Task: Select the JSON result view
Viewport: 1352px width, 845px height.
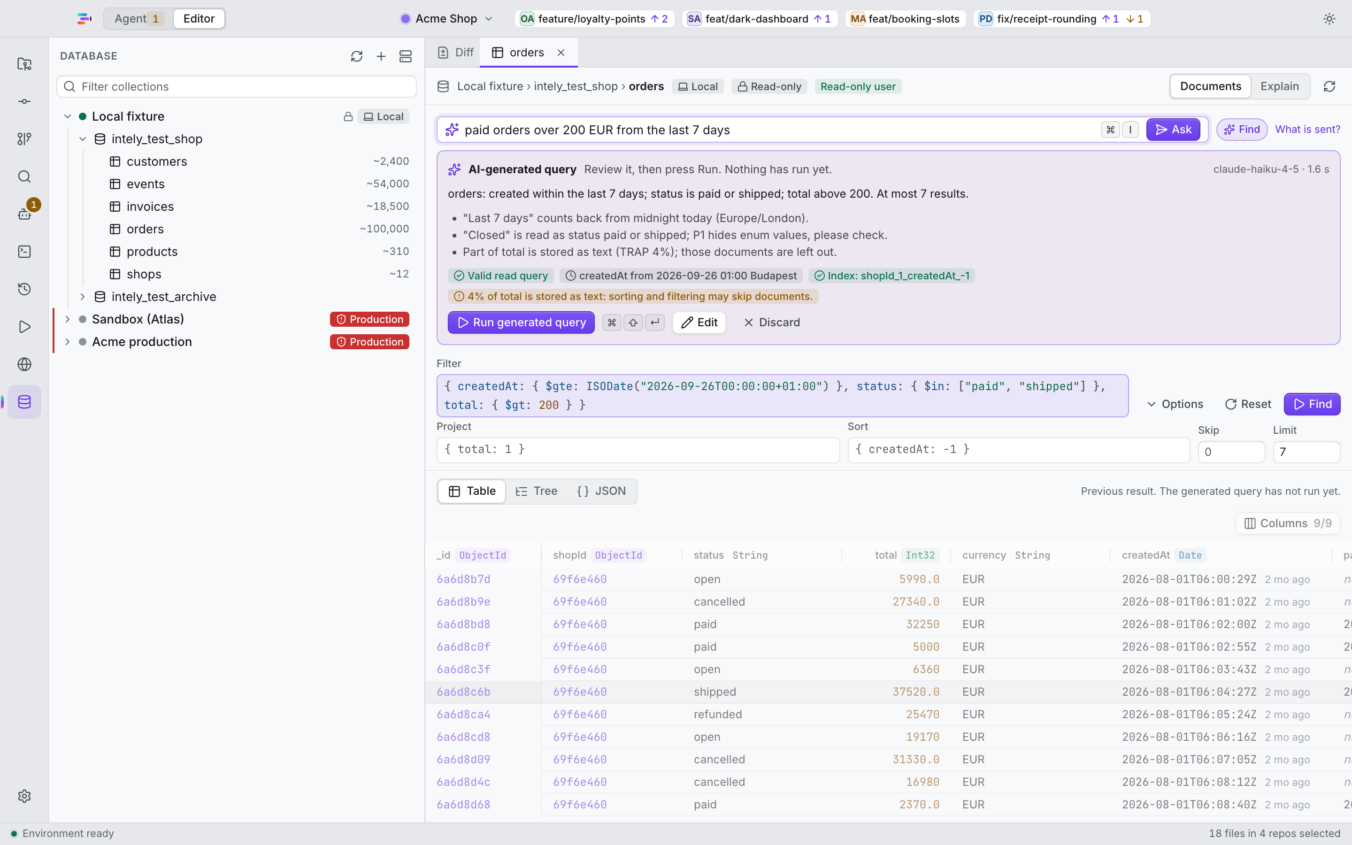Action: click(x=601, y=491)
